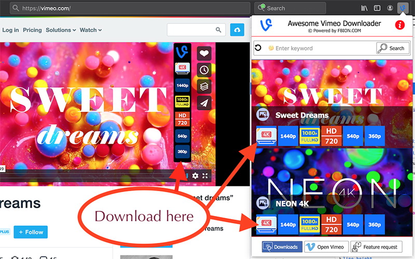This screenshot has height=259, width=415.
Task: Like the video with the heart icon
Action: point(204,53)
